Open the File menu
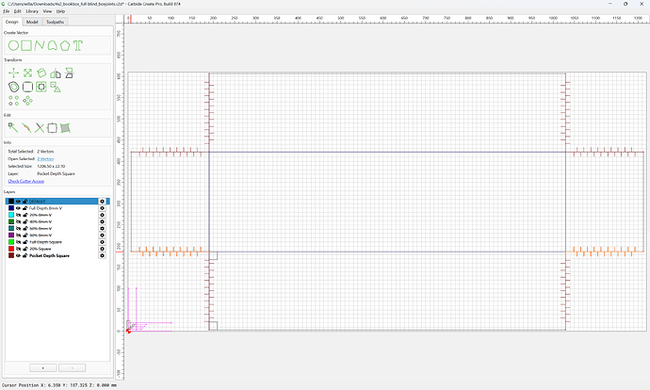 [7, 11]
